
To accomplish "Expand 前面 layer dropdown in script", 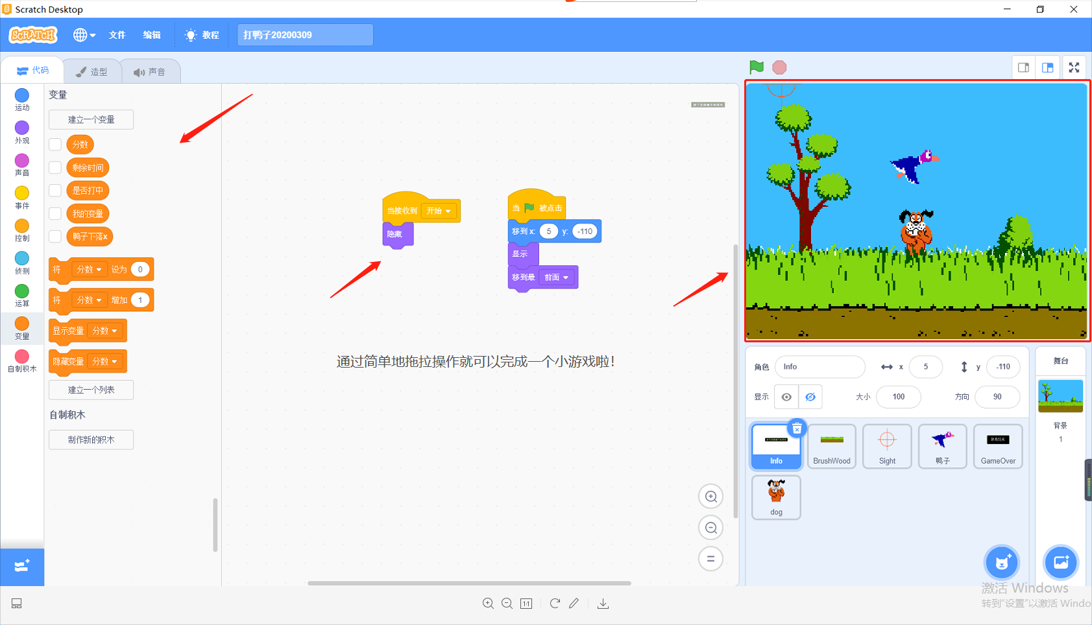I will coord(557,277).
